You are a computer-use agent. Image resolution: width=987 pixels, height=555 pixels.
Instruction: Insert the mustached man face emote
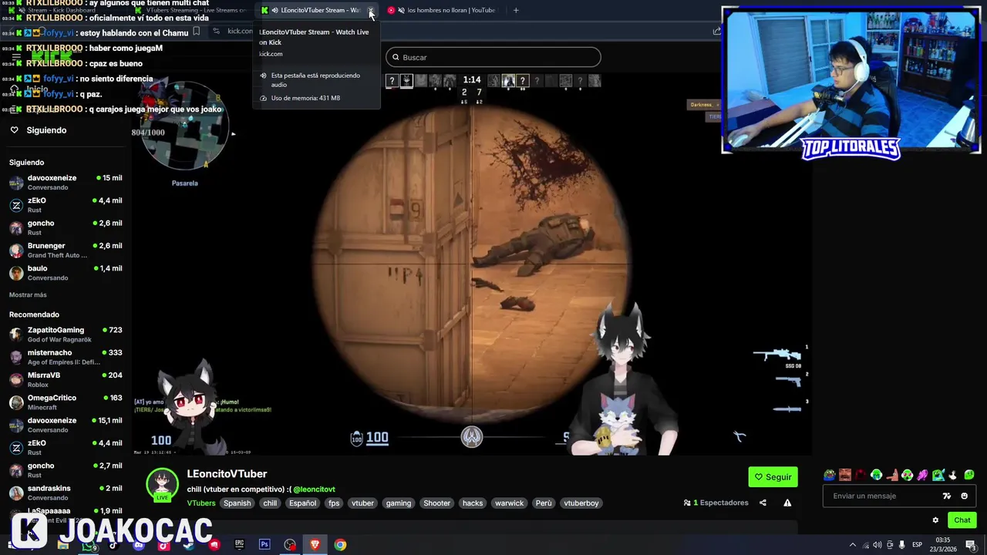(845, 475)
